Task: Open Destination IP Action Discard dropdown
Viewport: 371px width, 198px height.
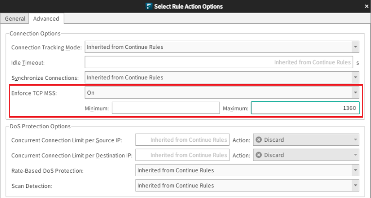Action: (306, 155)
